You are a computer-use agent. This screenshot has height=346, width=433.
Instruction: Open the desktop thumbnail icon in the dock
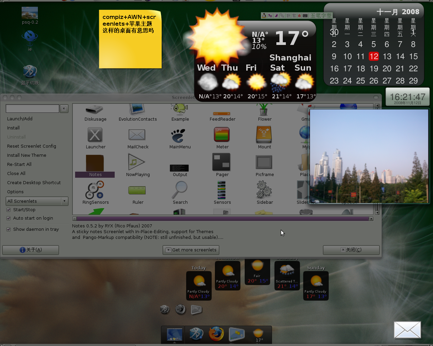[x=175, y=335]
